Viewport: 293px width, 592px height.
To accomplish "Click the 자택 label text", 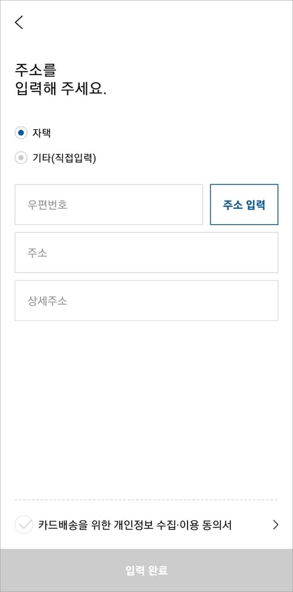I will tap(42, 133).
